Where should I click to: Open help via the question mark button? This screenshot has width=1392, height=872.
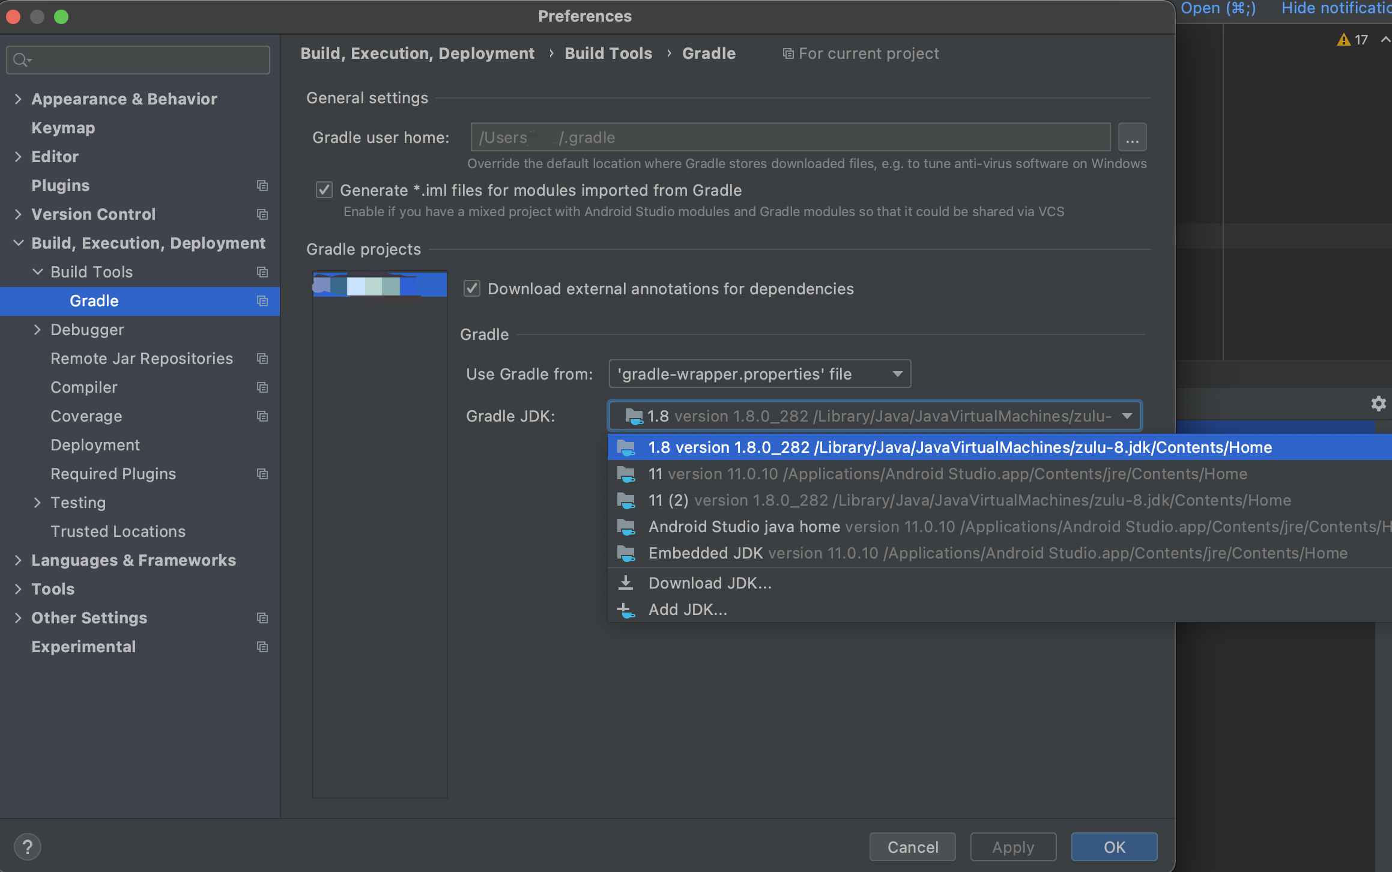click(x=28, y=847)
